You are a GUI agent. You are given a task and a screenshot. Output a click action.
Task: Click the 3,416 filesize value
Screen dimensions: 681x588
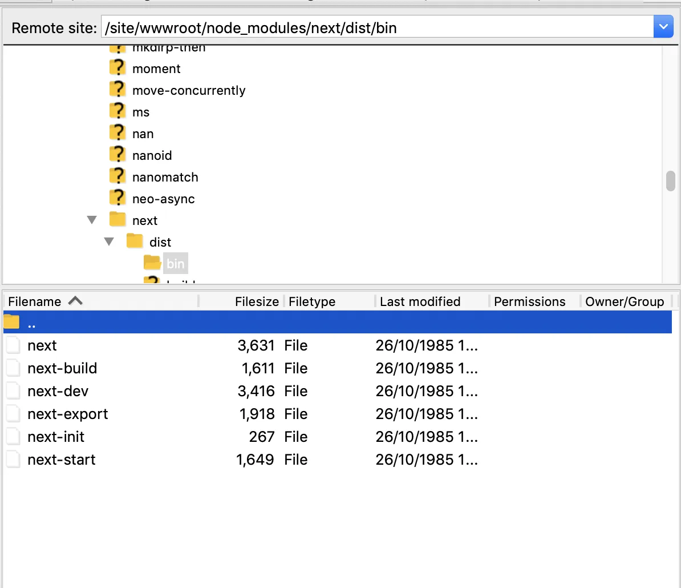(x=256, y=391)
